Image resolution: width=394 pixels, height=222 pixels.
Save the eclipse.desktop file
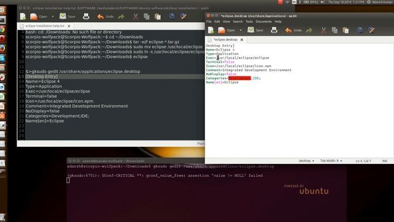[x=255, y=30]
